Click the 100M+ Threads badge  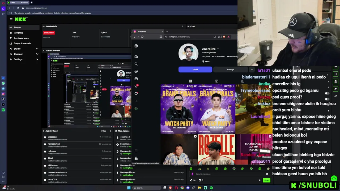[x=206, y=62]
